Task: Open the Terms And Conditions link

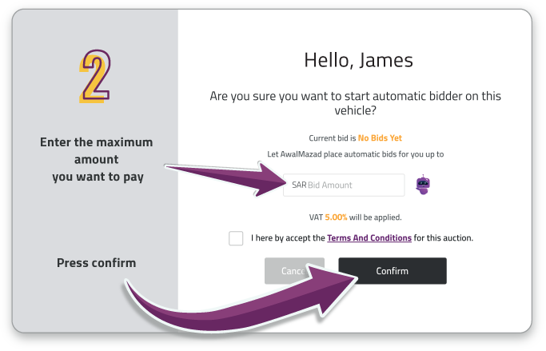Action: (369, 238)
